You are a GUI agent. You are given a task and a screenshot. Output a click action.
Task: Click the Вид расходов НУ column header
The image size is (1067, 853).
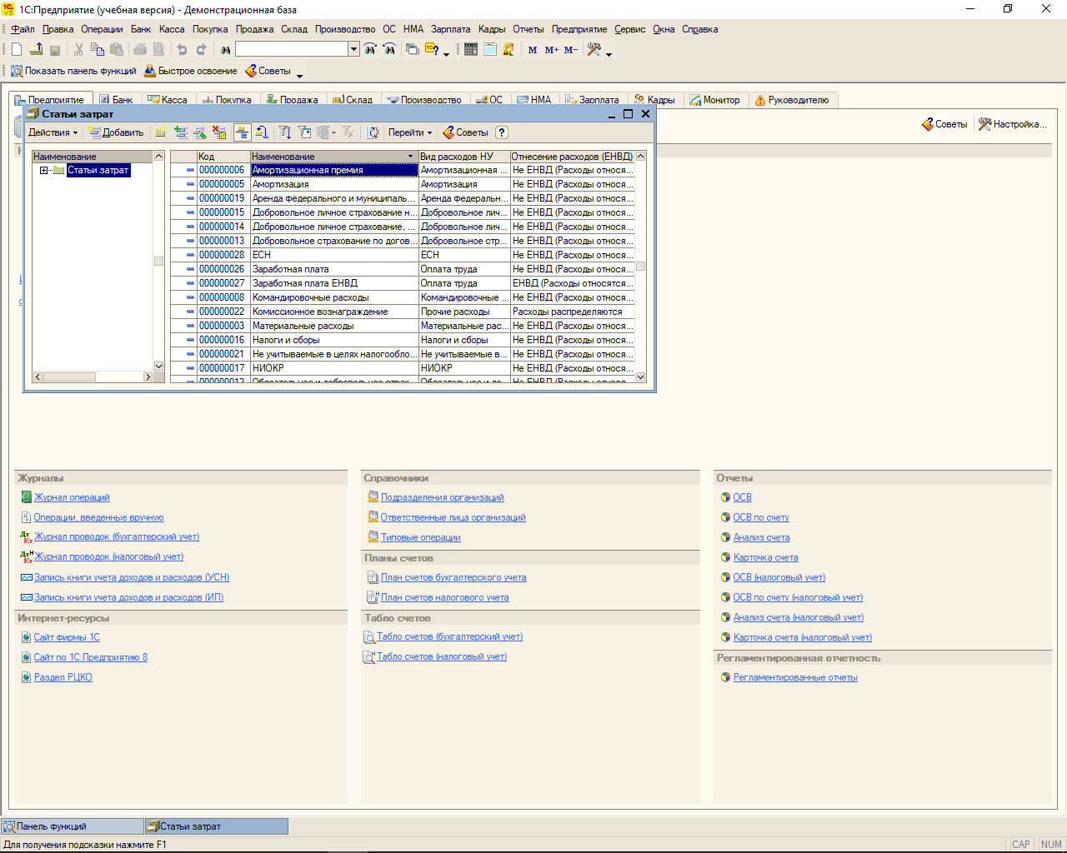(463, 157)
